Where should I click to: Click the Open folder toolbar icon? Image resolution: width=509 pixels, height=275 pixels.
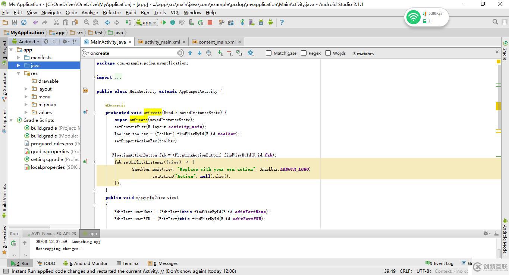tap(5, 22)
